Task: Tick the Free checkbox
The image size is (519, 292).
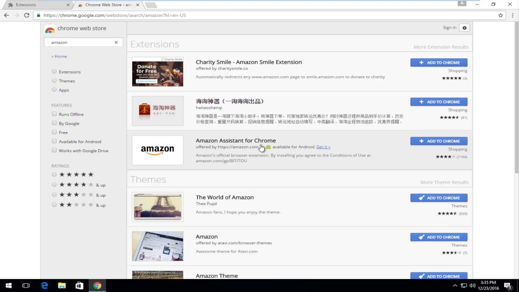Action: coord(54,132)
